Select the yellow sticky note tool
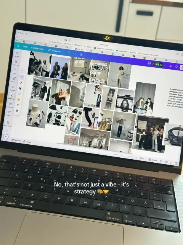 [19, 100]
